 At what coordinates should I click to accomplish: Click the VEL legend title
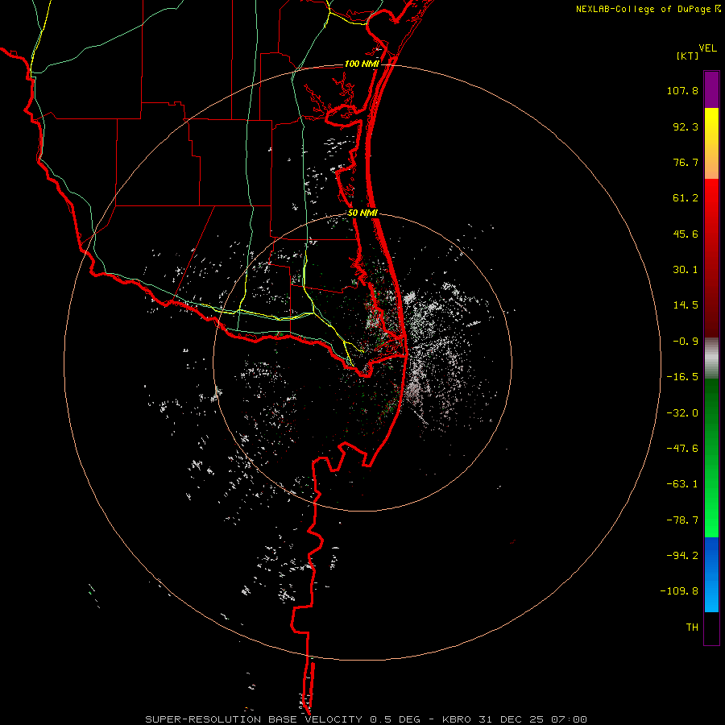[x=707, y=48]
